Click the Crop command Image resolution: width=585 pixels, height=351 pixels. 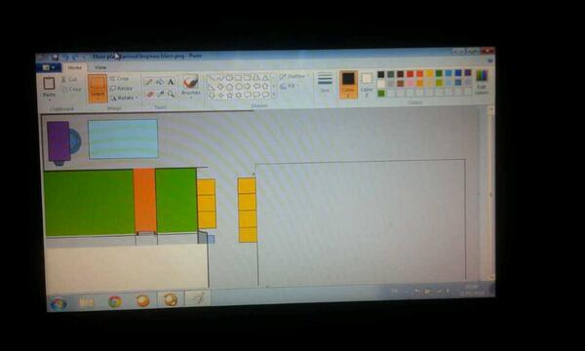coord(119,79)
